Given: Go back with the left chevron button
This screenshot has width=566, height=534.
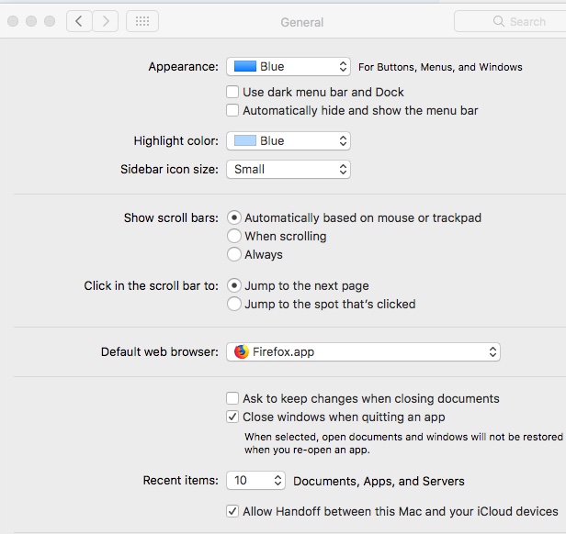Looking at the screenshot, I should tap(79, 21).
